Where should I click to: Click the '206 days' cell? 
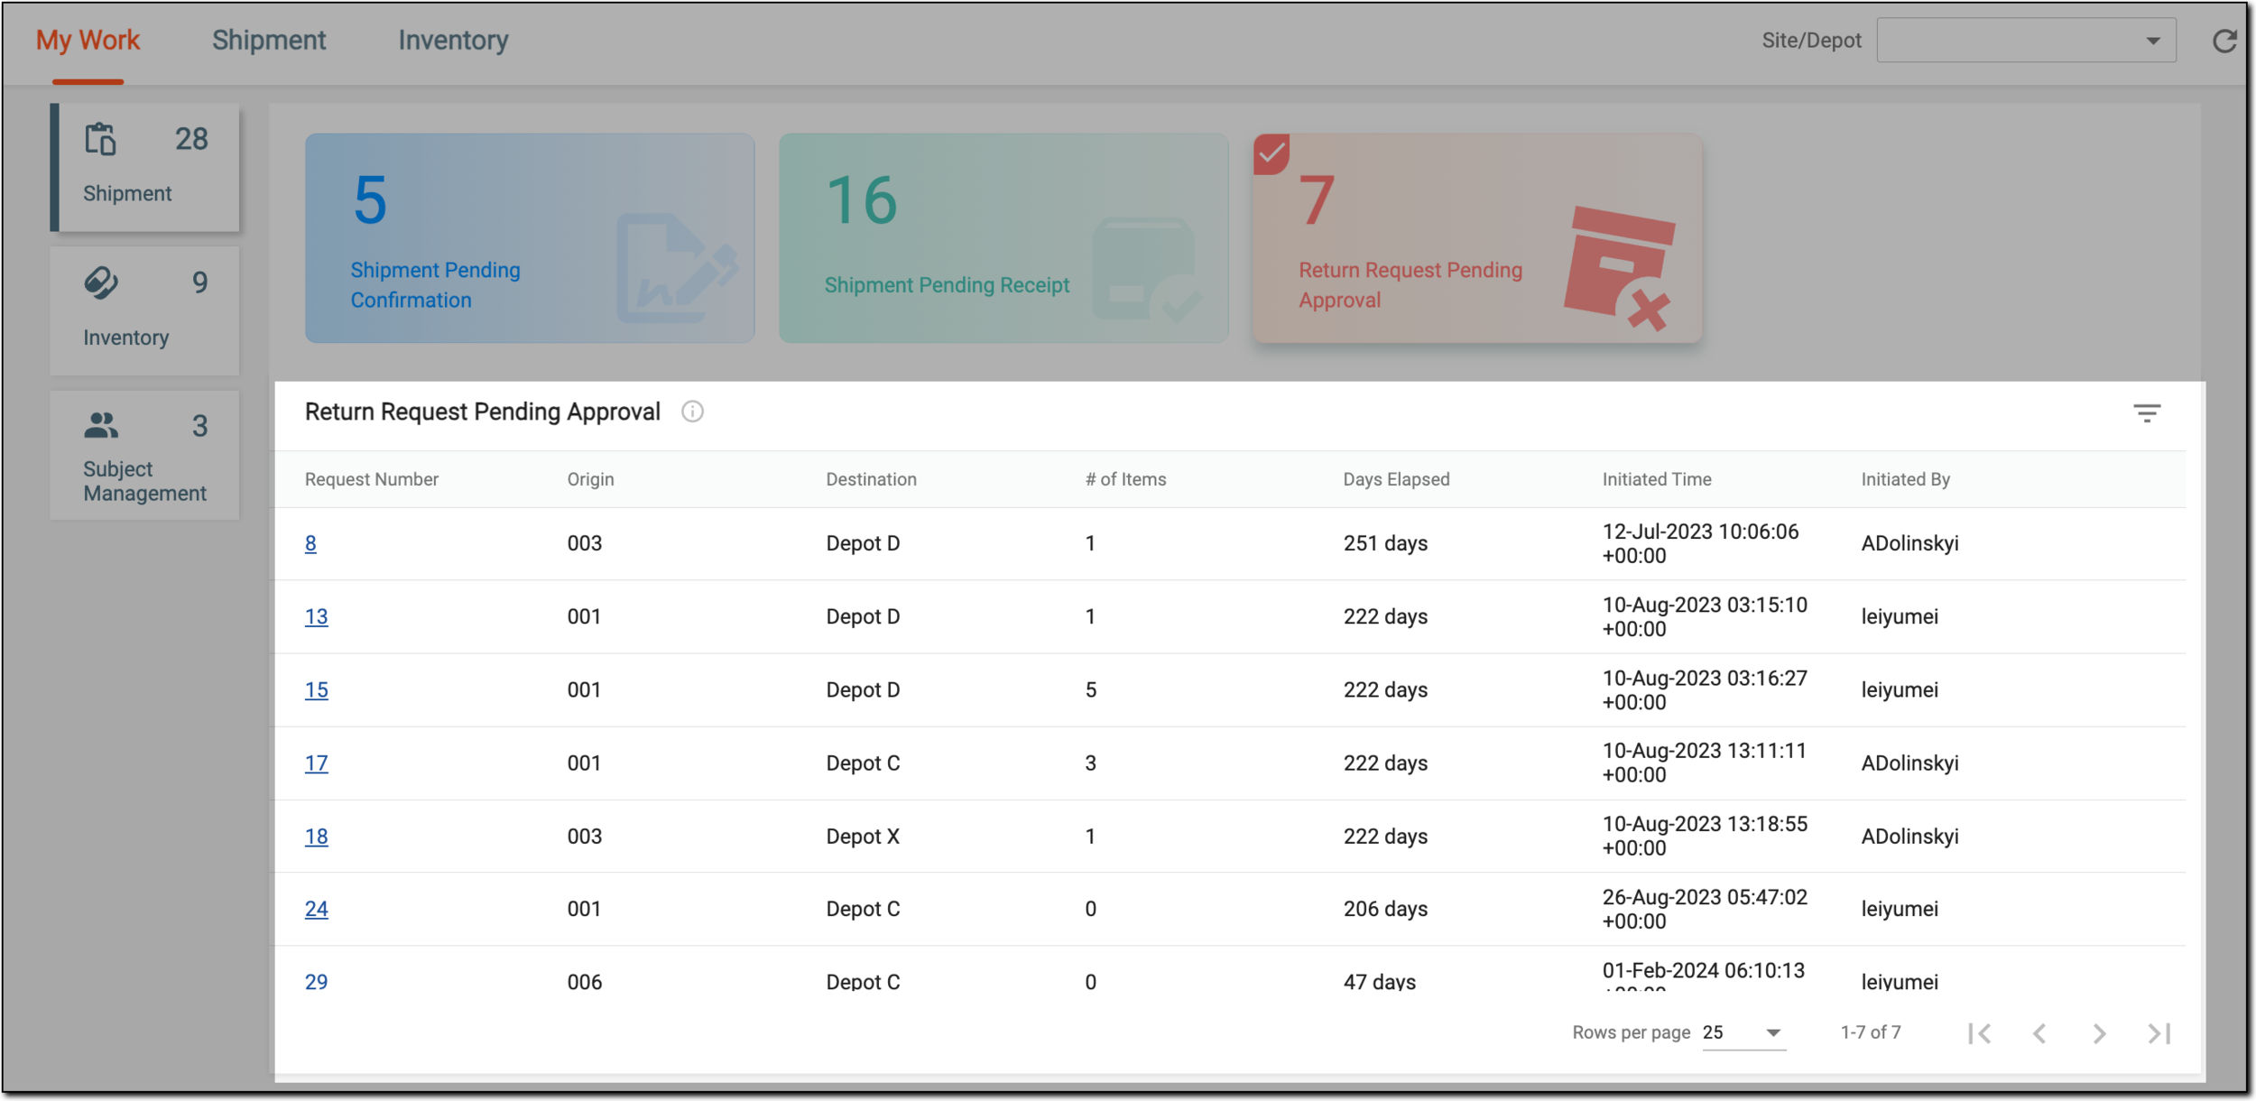pos(1385,910)
